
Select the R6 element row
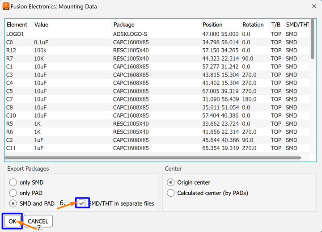157,132
